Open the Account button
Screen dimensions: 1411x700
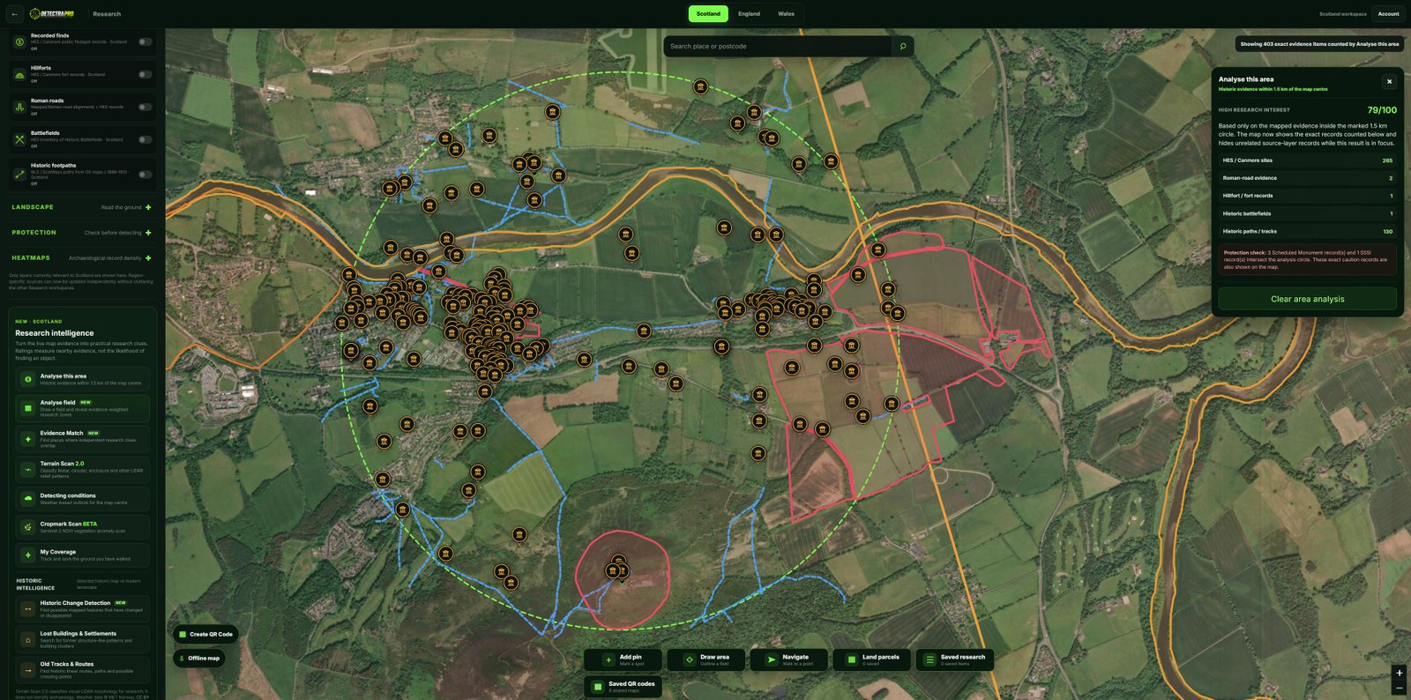(1388, 14)
